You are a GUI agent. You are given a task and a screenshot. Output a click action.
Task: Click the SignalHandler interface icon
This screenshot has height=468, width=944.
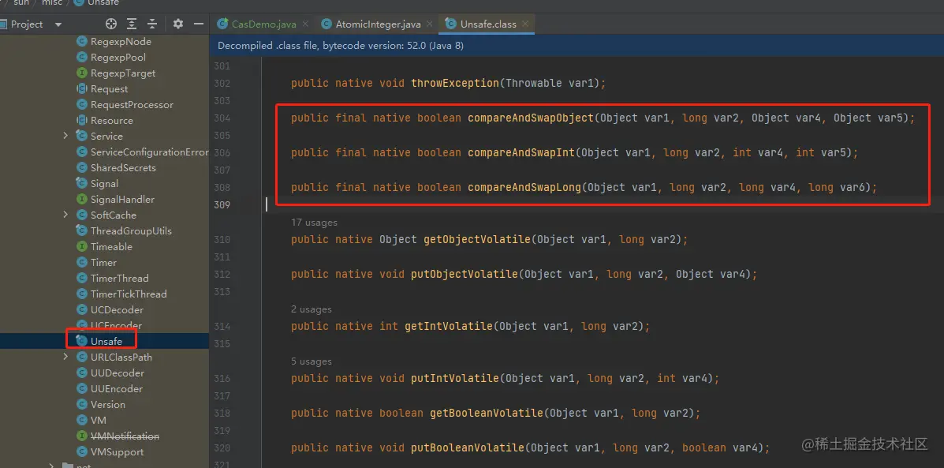[x=82, y=200]
